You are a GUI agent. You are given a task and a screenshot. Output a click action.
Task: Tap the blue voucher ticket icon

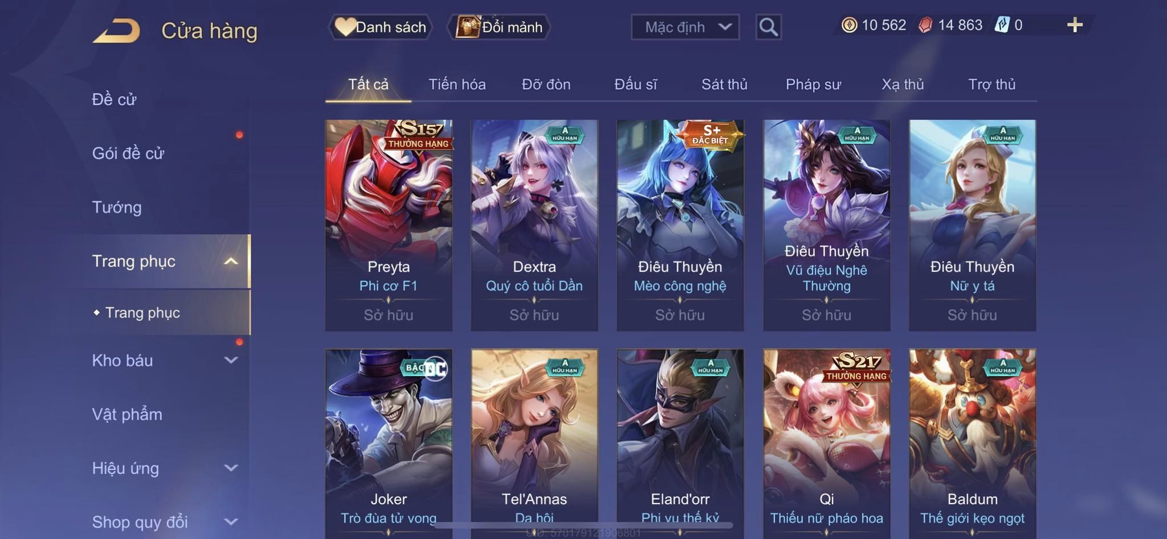tap(1002, 25)
